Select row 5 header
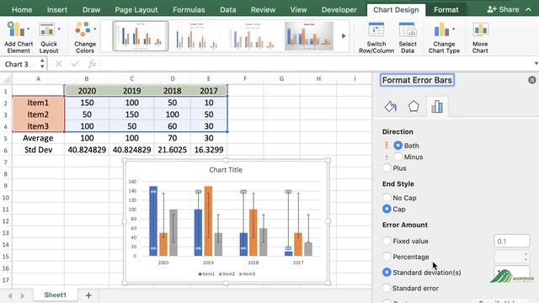The height and width of the screenshot is (303, 539). tap(6, 138)
